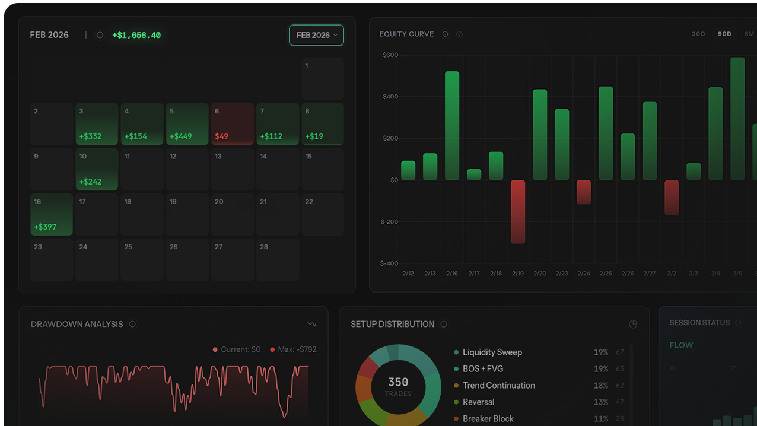
Task: Open February 16 day with +$397
Action: coord(52,214)
